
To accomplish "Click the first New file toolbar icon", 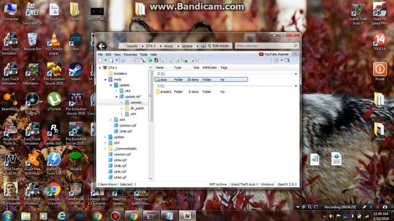I will (x=100, y=60).
